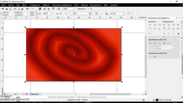
Task: Set align to grid option
Action: pyautogui.click(x=164, y=43)
